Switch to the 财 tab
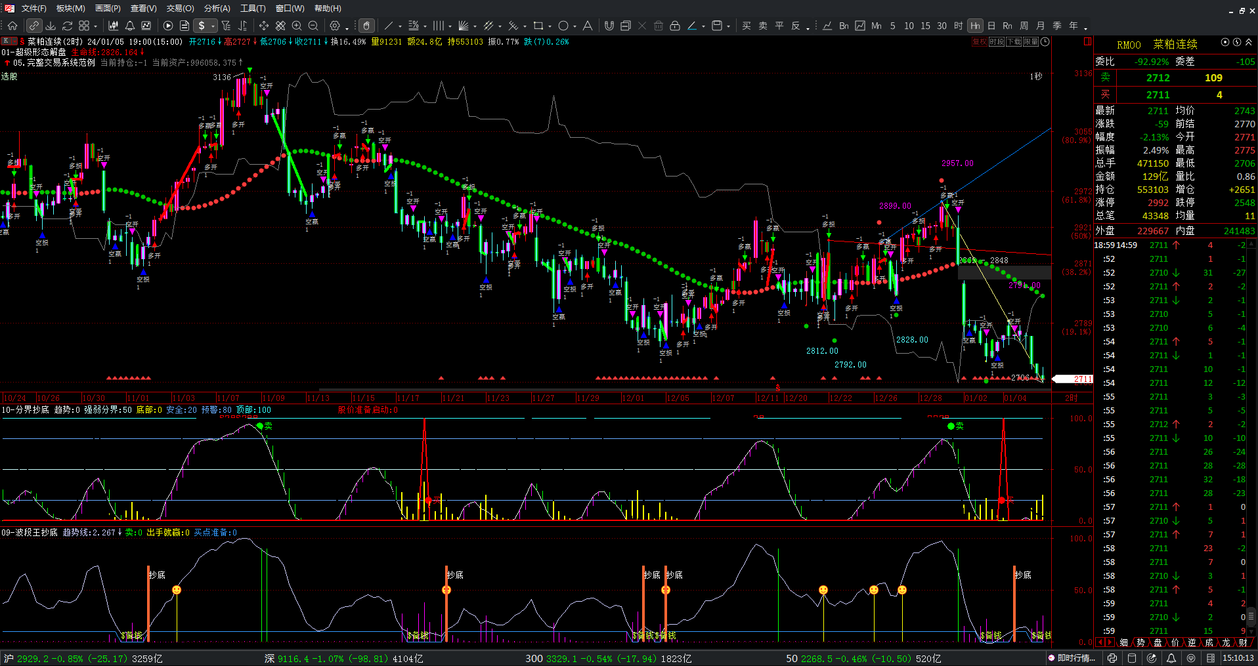This screenshot has width=1258, height=666. (1243, 642)
